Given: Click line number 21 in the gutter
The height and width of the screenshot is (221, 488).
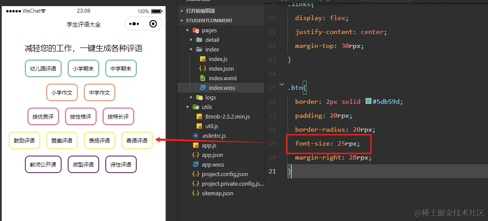Looking at the screenshot, I should tap(272, 171).
